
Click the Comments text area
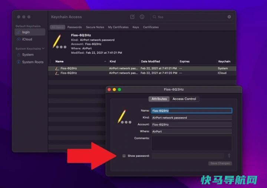[192, 143]
